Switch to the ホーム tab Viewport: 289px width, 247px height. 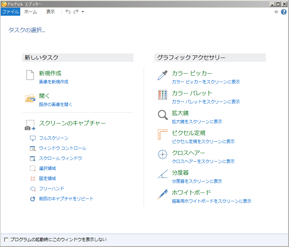click(31, 12)
